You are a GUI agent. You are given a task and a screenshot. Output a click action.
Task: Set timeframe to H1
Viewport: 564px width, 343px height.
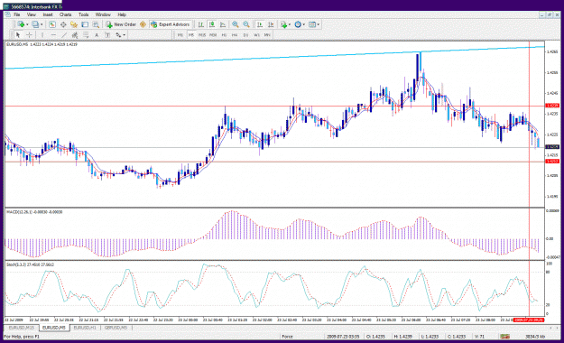pyautogui.click(x=224, y=35)
